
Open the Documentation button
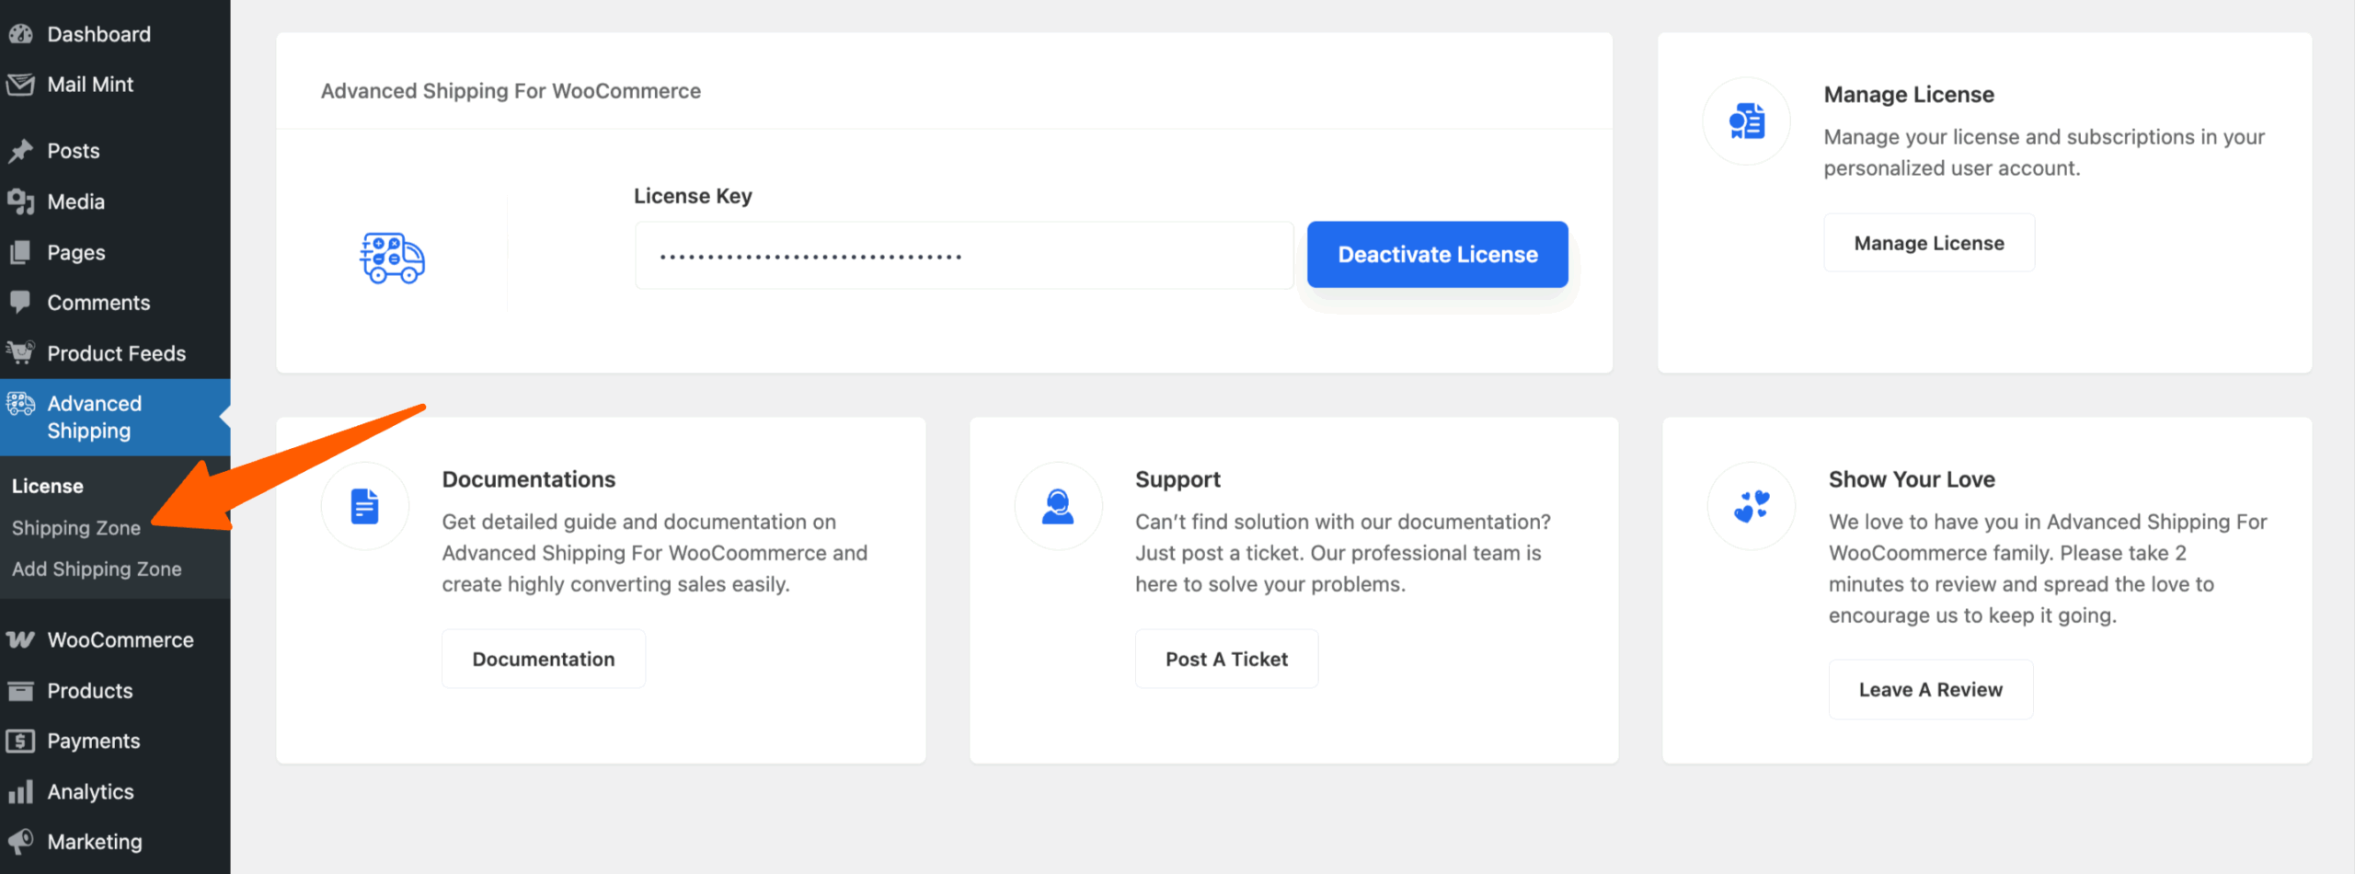tap(544, 659)
